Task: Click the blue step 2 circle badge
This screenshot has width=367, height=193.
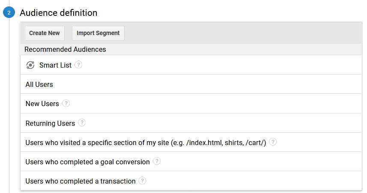Action: [x=9, y=12]
